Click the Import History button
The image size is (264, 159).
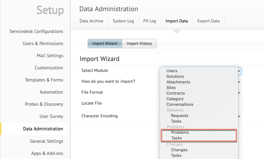point(139,44)
